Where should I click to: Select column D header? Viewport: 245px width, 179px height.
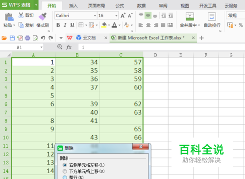pyautogui.click(x=155, y=55)
